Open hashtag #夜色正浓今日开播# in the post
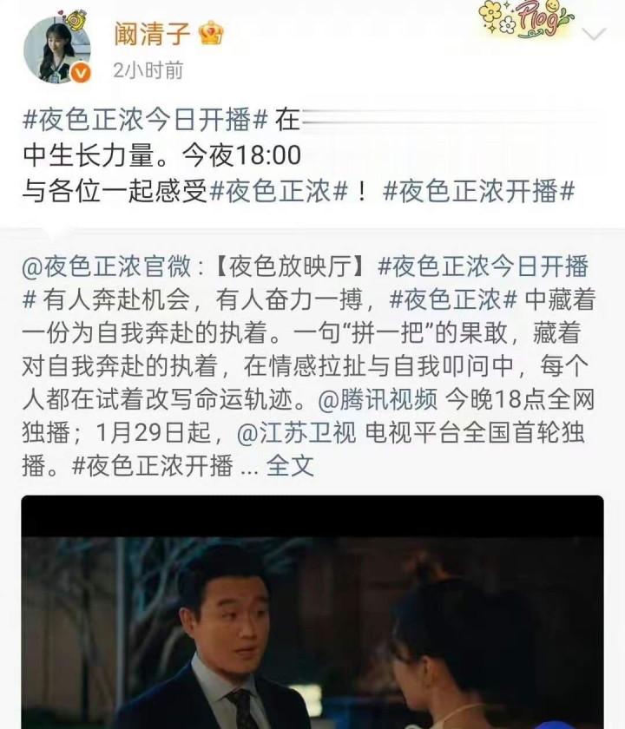The image size is (625, 729). (145, 120)
